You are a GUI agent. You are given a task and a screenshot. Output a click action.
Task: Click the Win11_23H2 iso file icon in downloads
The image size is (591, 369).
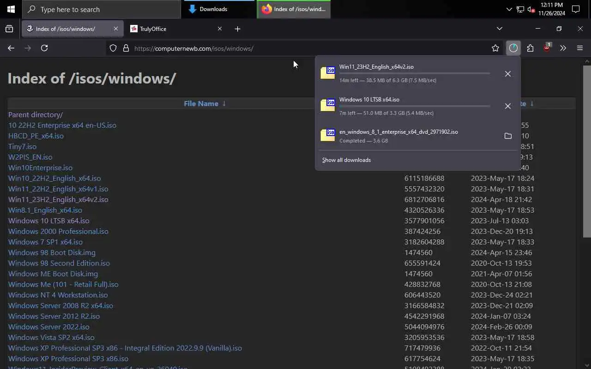[328, 73]
